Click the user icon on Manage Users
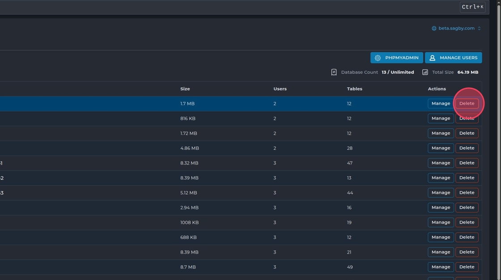The height and width of the screenshot is (280, 501). click(432, 58)
